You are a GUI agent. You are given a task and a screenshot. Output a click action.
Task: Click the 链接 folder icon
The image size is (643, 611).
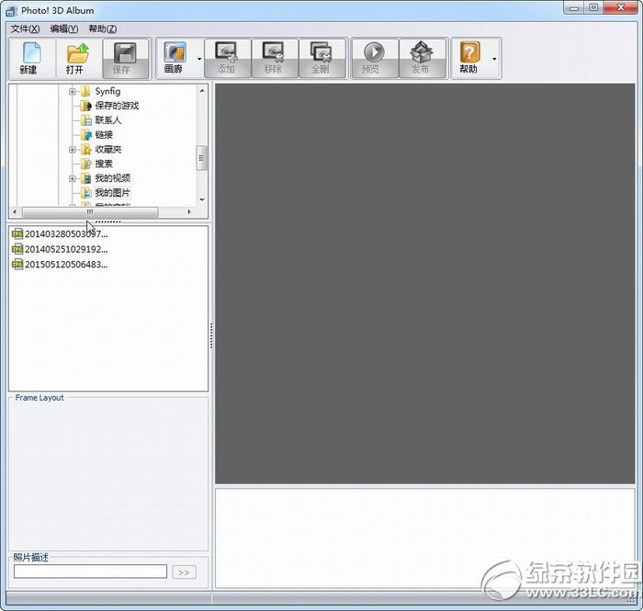pos(85,135)
